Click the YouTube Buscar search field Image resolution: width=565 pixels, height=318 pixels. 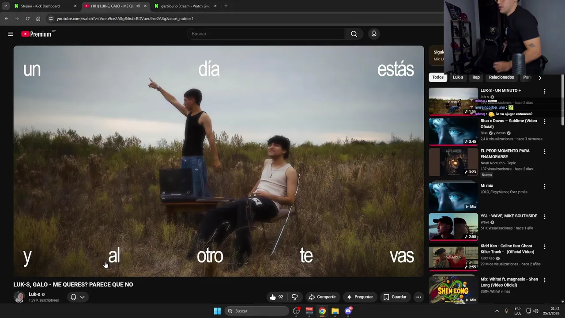pos(266,34)
